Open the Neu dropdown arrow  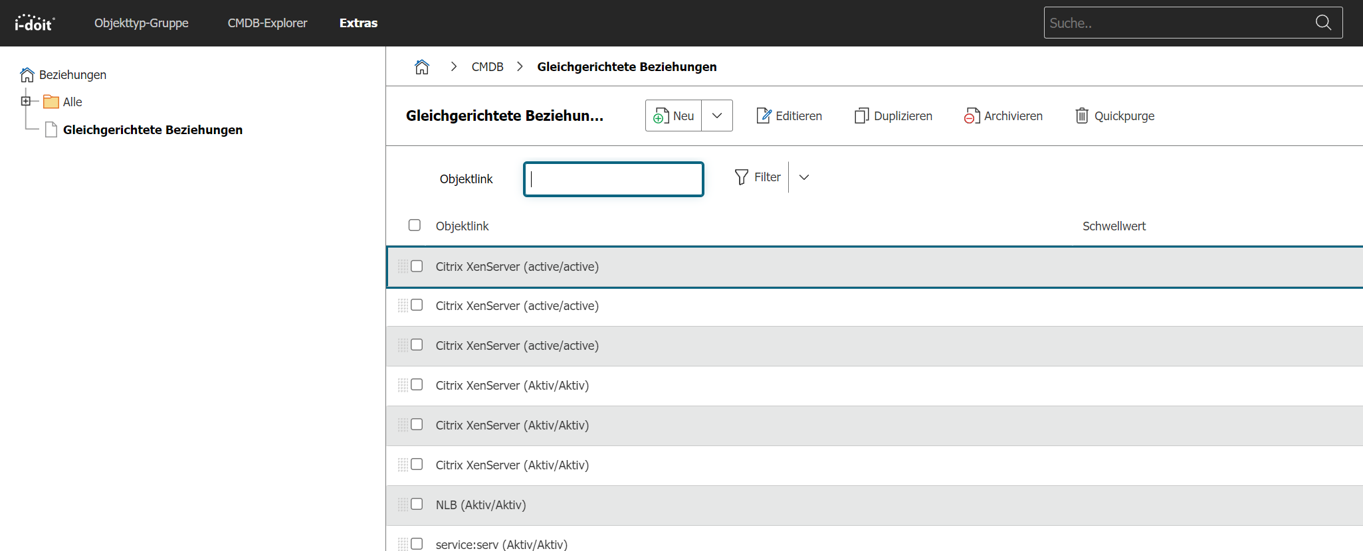pos(717,116)
